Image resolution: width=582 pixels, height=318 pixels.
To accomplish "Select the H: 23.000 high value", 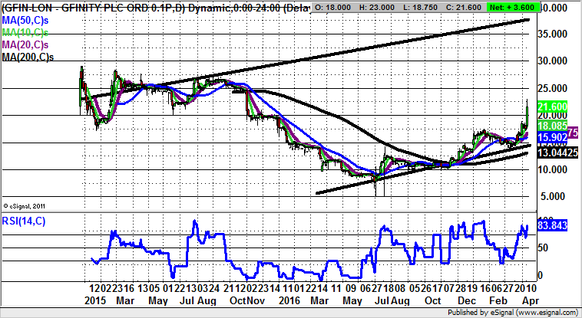I will point(384,8).
